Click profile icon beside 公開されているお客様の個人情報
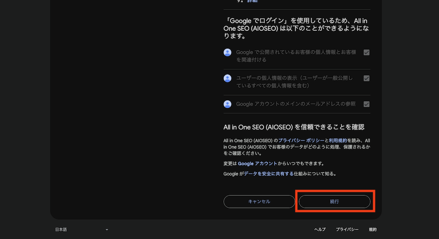This screenshot has height=239, width=439. [227, 52]
